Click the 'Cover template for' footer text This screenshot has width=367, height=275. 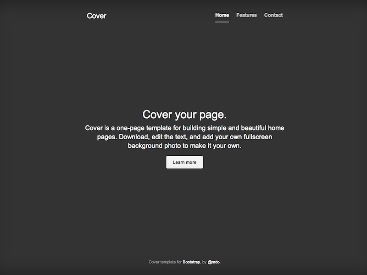(x=165, y=262)
